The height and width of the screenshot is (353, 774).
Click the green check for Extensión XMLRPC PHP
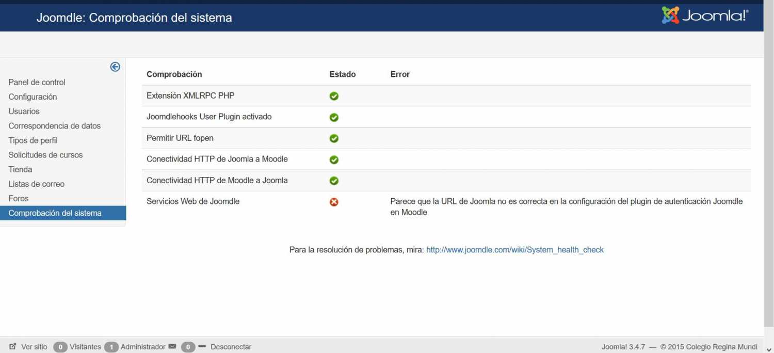[x=334, y=96]
